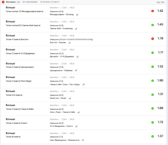Click the odds value 1.52
Screen dimensions: 168x145
(x=160, y=66)
